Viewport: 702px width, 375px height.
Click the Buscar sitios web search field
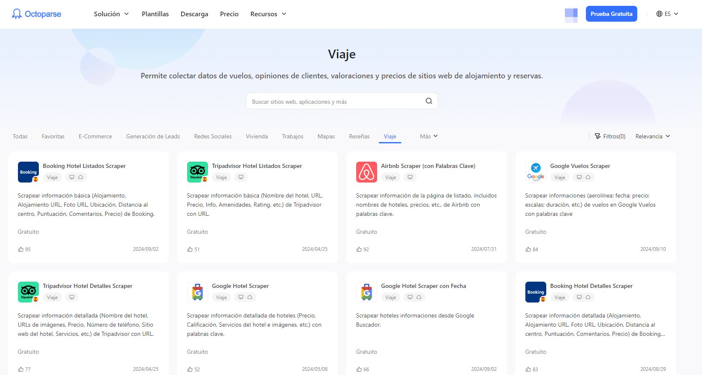[x=342, y=101]
